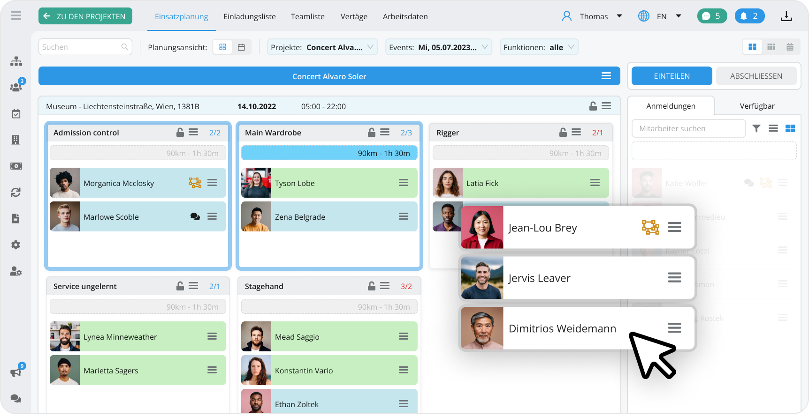
Task: Click the organization chart icon in sidebar
Action: 16,61
